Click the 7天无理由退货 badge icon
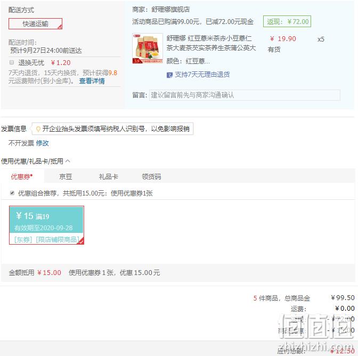 point(169,75)
